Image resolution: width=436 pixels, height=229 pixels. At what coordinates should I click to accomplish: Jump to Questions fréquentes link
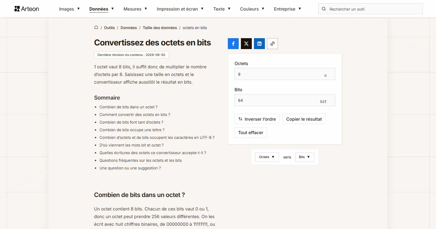(x=141, y=160)
